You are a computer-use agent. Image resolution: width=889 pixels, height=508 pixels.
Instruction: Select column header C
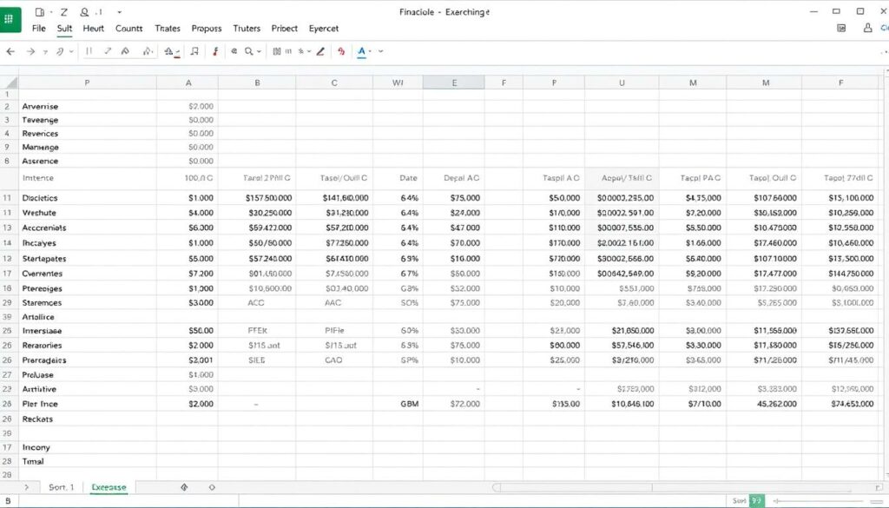tap(334, 82)
